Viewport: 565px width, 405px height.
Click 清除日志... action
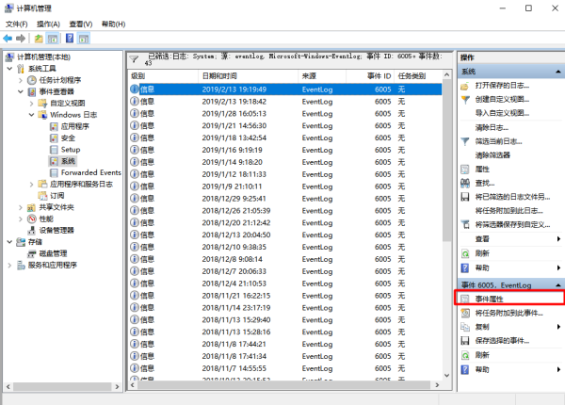pos(492,126)
